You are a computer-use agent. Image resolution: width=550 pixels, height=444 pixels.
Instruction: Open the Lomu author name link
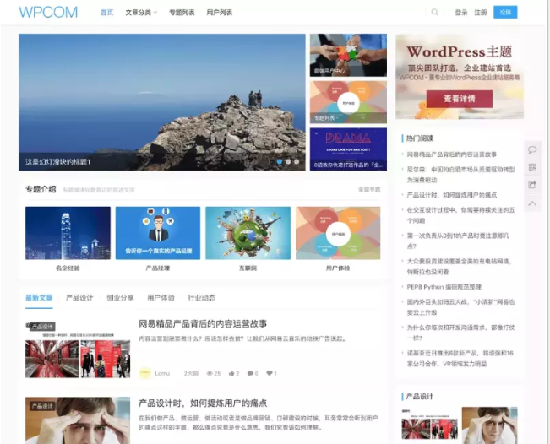(x=162, y=374)
